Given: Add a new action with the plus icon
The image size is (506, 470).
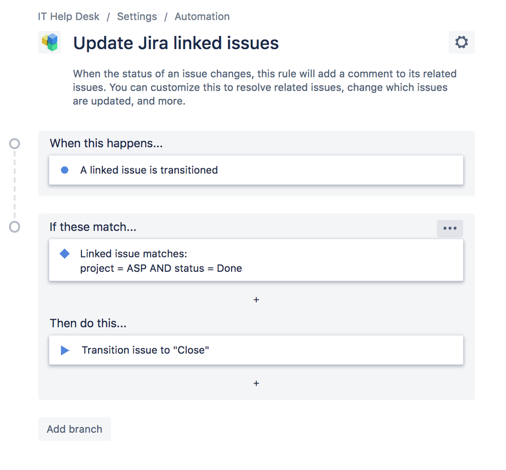Looking at the screenshot, I should 256,383.
